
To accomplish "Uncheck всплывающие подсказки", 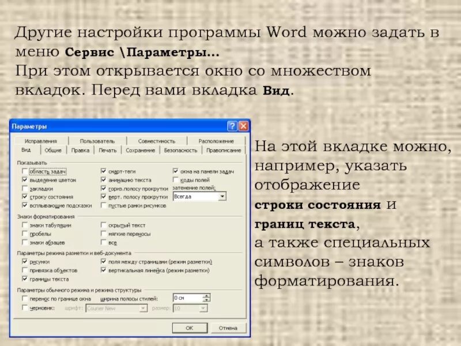I will point(25,205).
